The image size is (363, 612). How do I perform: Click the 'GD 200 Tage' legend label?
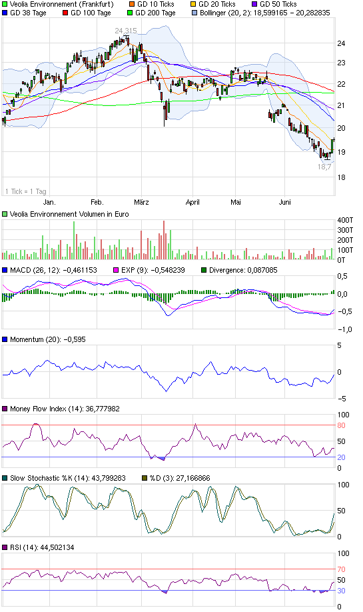pyautogui.click(x=155, y=13)
